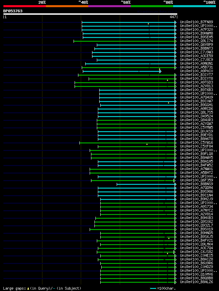
Task: Open hit UniRef100_B3IYT7
Action: (x=196, y=75)
